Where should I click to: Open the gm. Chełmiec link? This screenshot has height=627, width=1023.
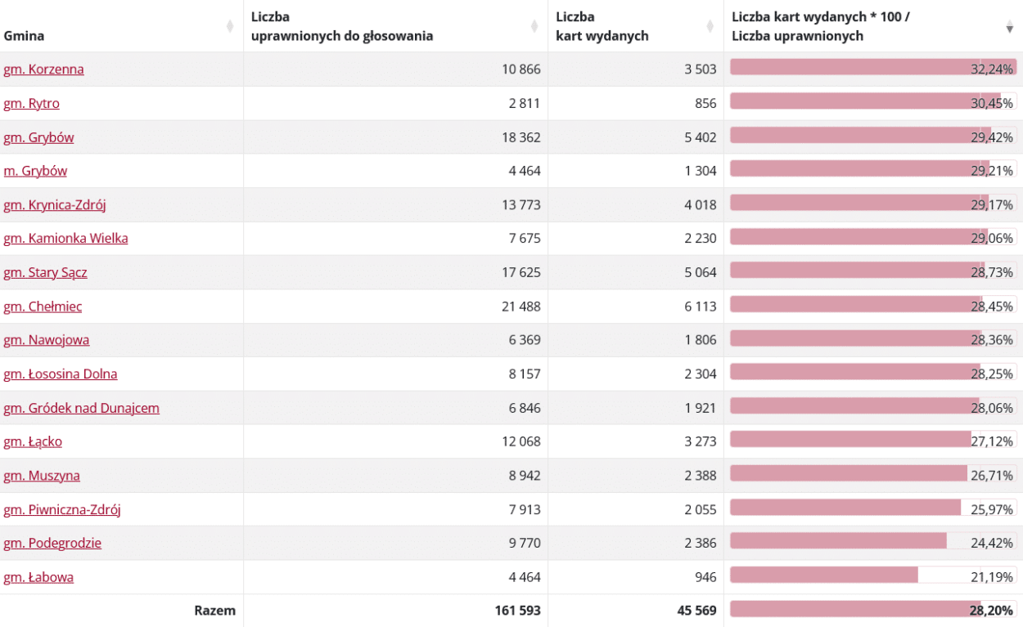43,307
